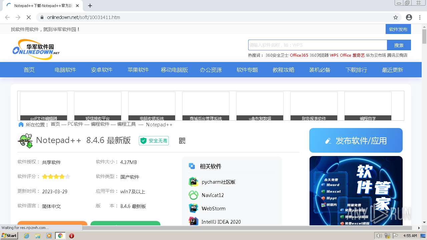Open the 电脑收银系统 ad thumbnail
This screenshot has height=240, width=427.
(x=152, y=106)
